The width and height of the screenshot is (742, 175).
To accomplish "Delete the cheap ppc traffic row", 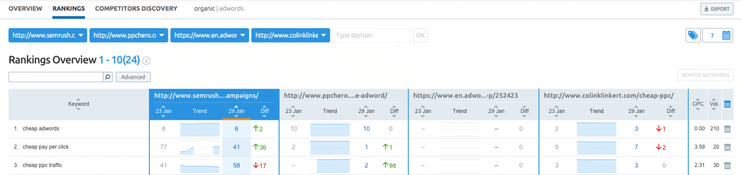I will click(727, 165).
